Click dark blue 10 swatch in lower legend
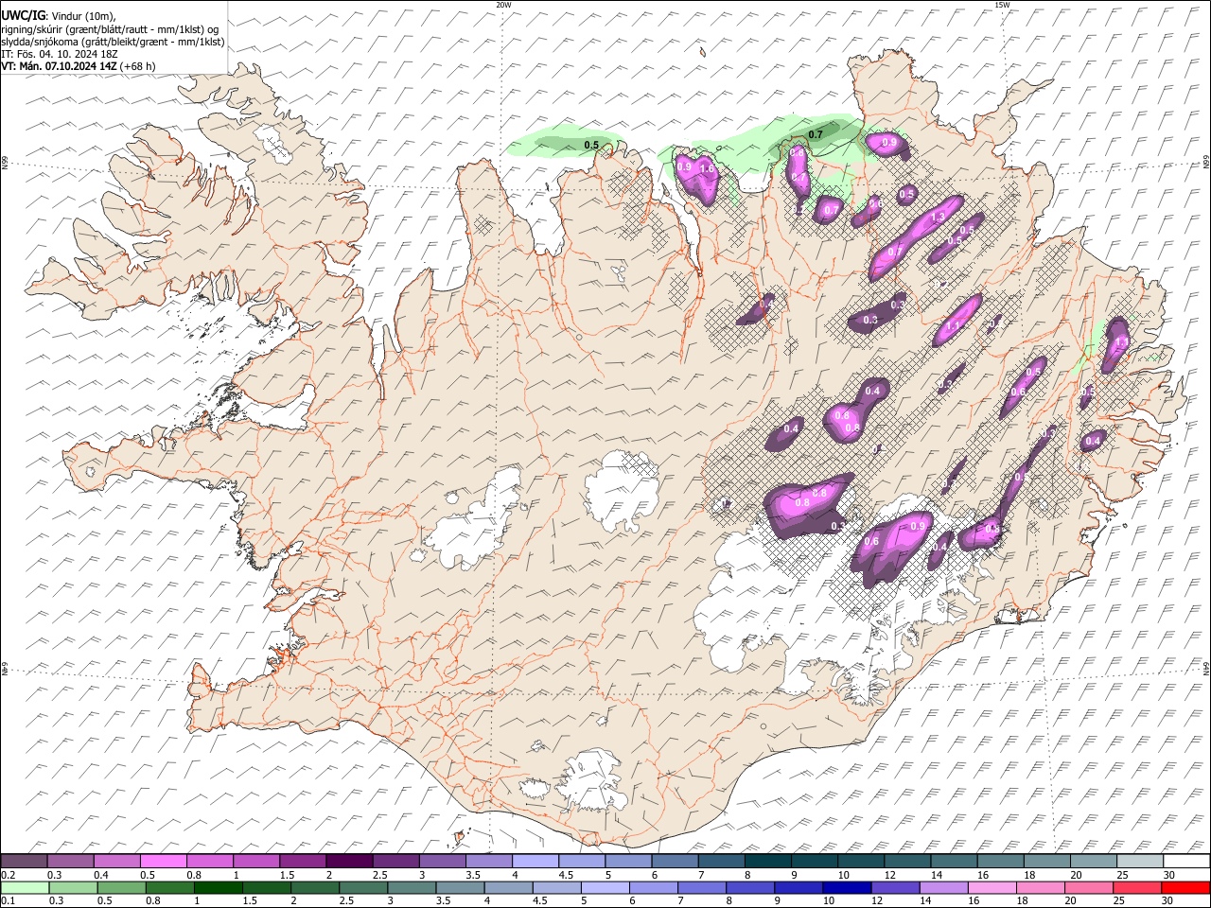Viewport: 1211px width, 908px height. coord(847,887)
